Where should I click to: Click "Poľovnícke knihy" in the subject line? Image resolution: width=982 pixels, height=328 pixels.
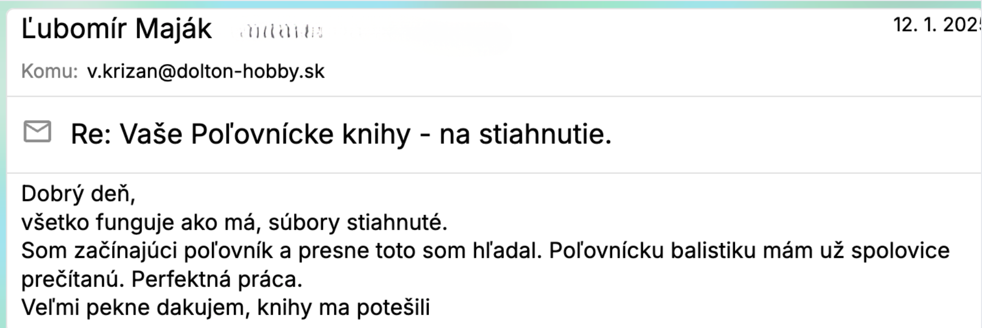pos(301,134)
